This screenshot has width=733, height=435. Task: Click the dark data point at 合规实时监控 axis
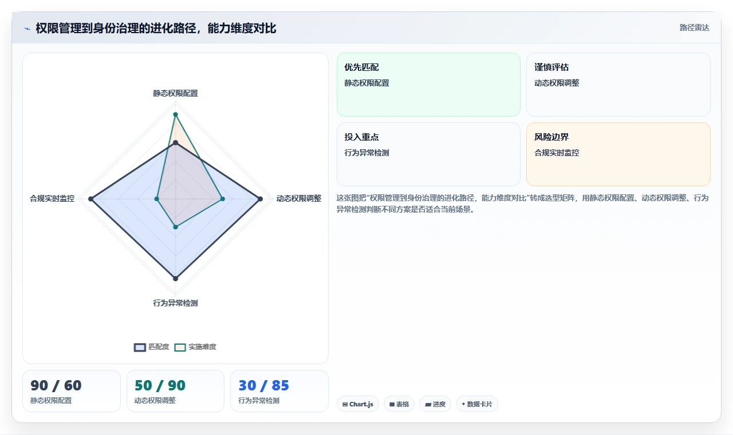pyautogui.click(x=90, y=199)
